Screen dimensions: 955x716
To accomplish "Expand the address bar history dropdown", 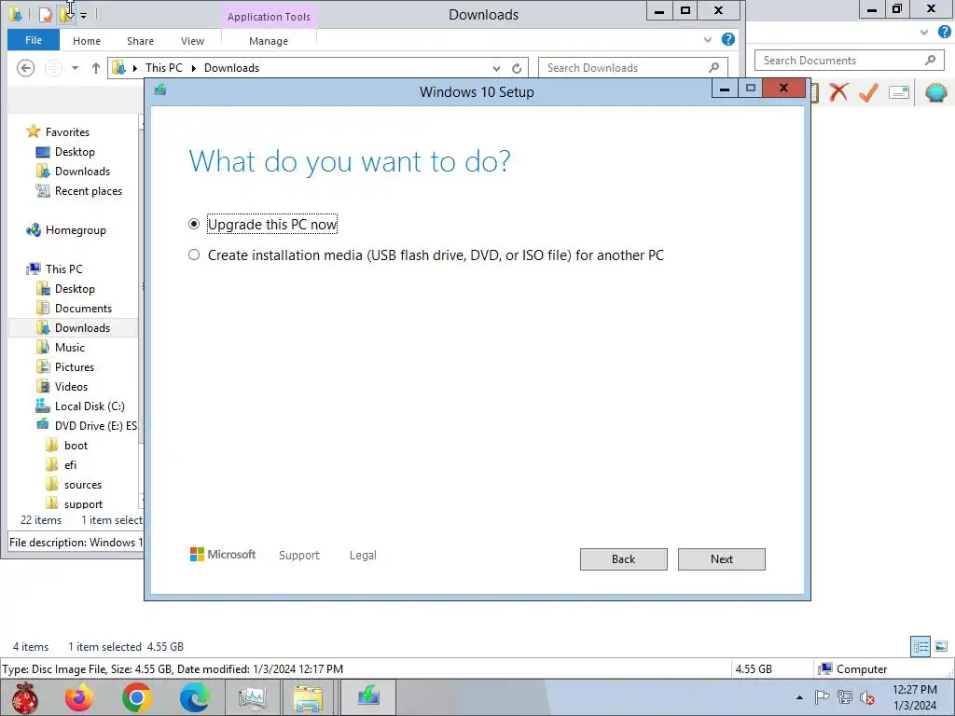I will tap(496, 68).
